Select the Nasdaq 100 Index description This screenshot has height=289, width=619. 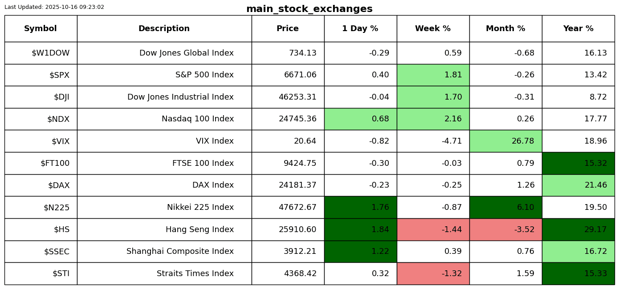197,119
